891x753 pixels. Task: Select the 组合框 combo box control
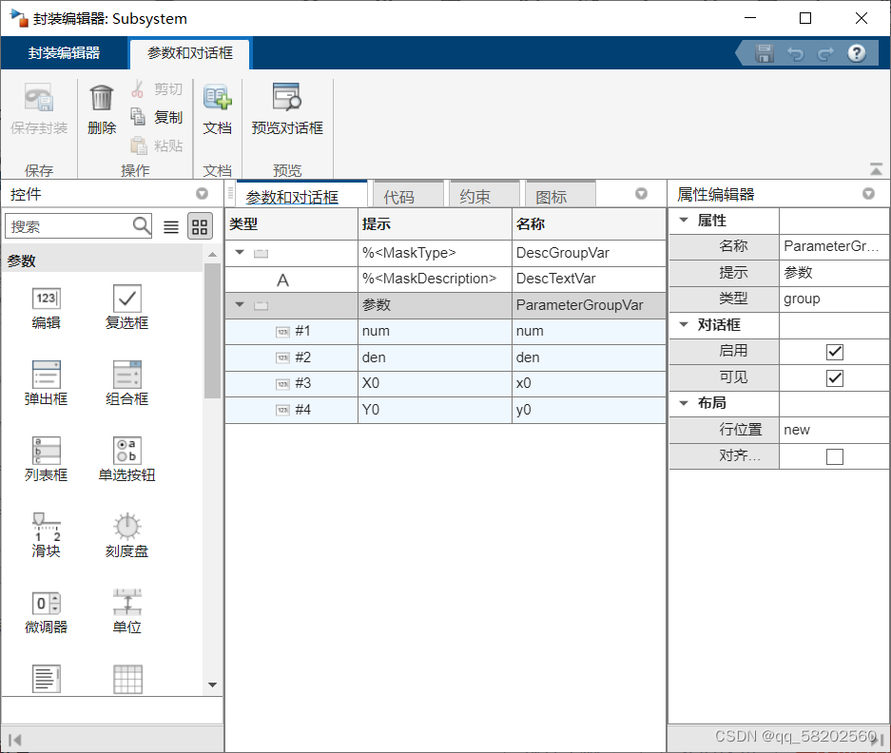126,383
